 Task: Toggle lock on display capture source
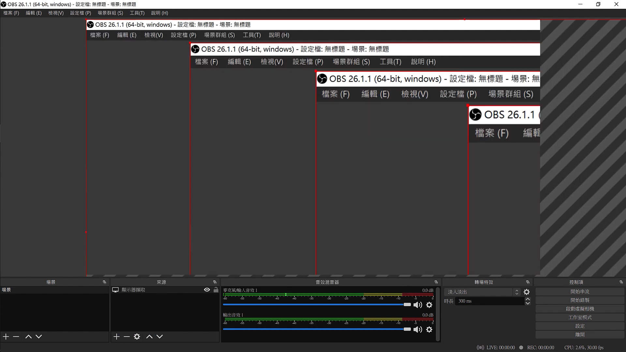point(216,290)
